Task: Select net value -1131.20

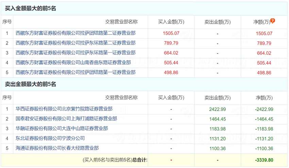Action: [x=264, y=138]
